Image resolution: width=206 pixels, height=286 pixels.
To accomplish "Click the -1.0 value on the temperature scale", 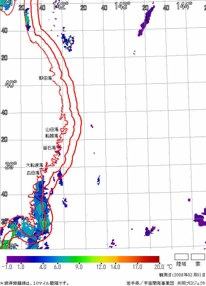I will tap(7, 267).
